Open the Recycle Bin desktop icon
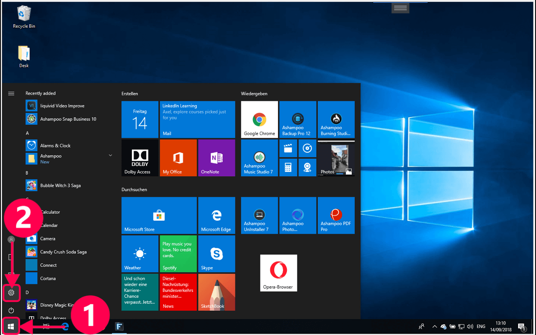Viewport: 536px width, 335px height. coord(24,17)
